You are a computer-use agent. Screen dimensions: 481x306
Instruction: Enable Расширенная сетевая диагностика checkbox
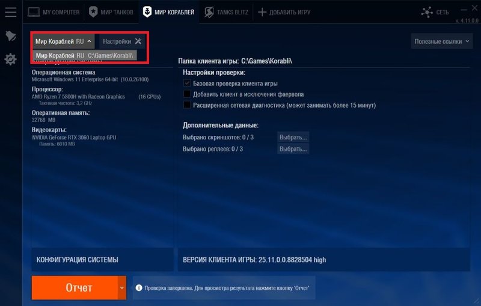(187, 105)
